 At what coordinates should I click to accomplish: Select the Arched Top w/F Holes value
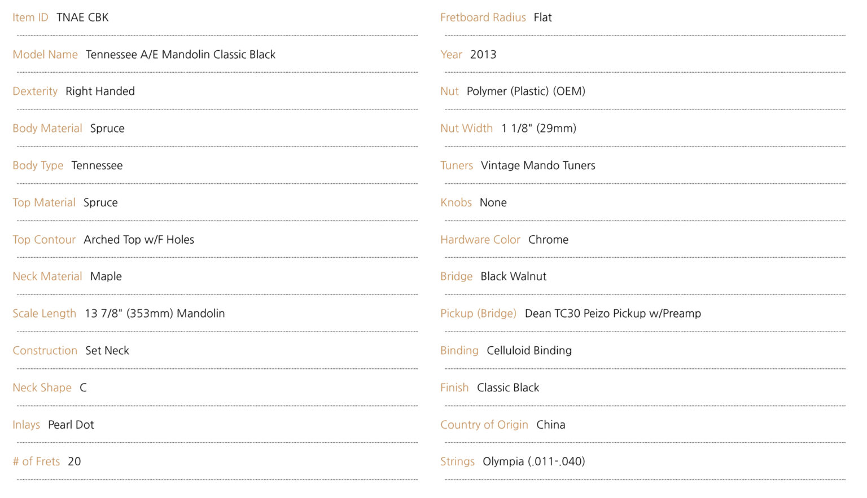point(139,240)
